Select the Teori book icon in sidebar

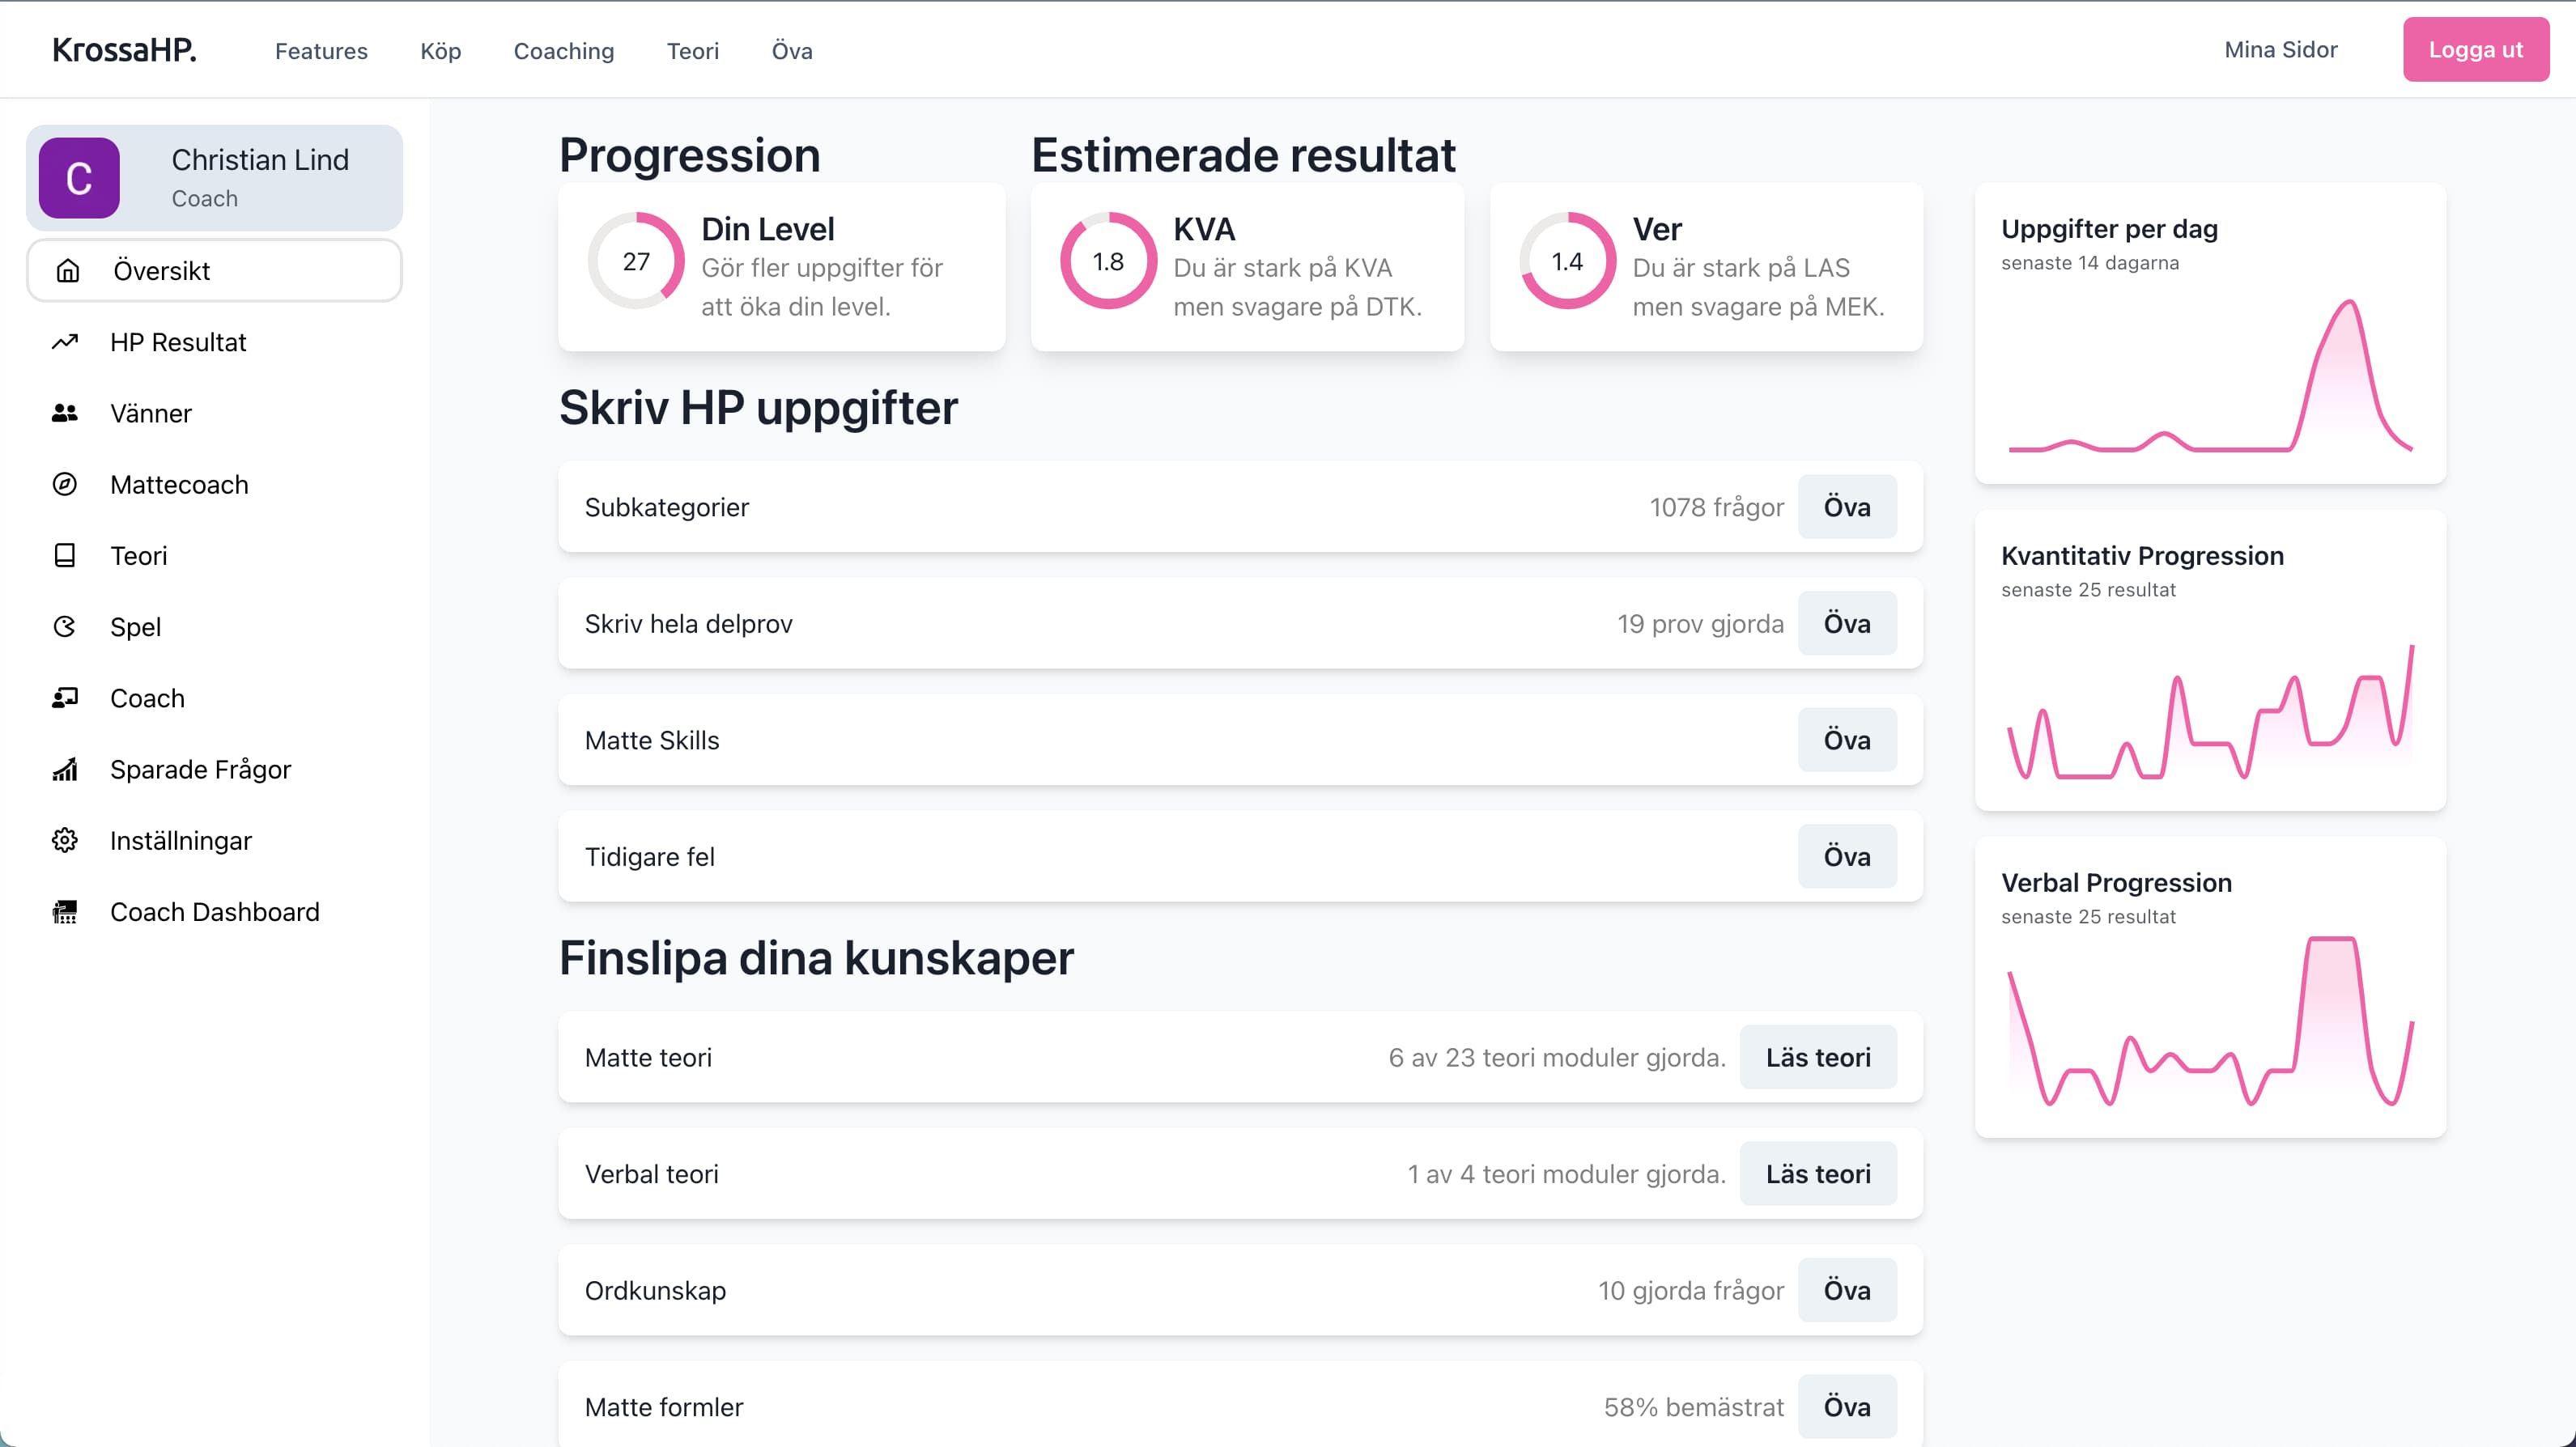click(x=65, y=555)
